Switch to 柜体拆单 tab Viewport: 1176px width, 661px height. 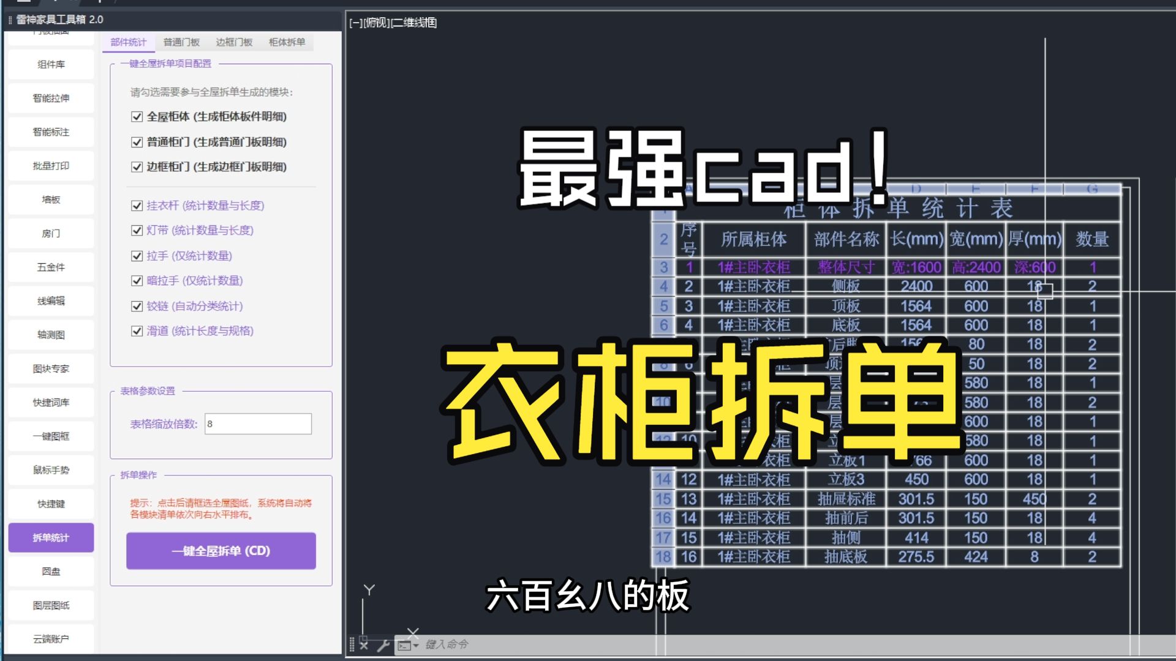[287, 42]
